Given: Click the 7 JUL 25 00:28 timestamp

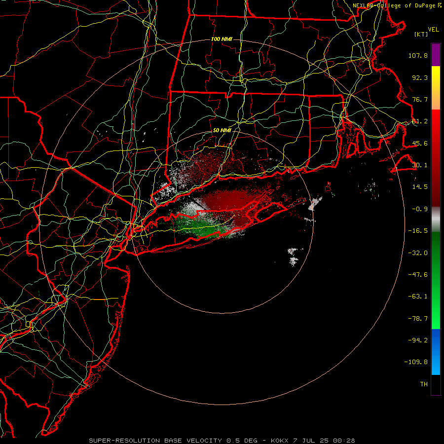Looking at the screenshot, I should pyautogui.click(x=324, y=441).
